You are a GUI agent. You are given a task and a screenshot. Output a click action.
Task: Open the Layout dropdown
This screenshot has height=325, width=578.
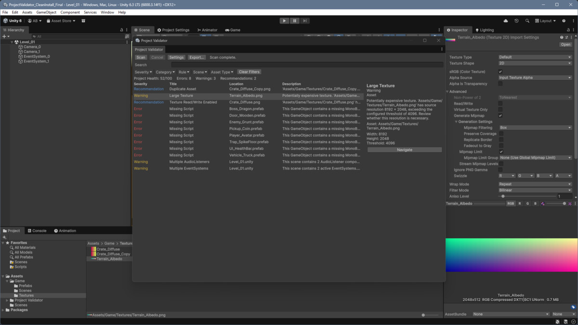tap(545, 21)
